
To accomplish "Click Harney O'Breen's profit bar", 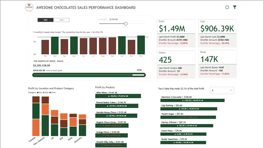I will [x=187, y=125].
